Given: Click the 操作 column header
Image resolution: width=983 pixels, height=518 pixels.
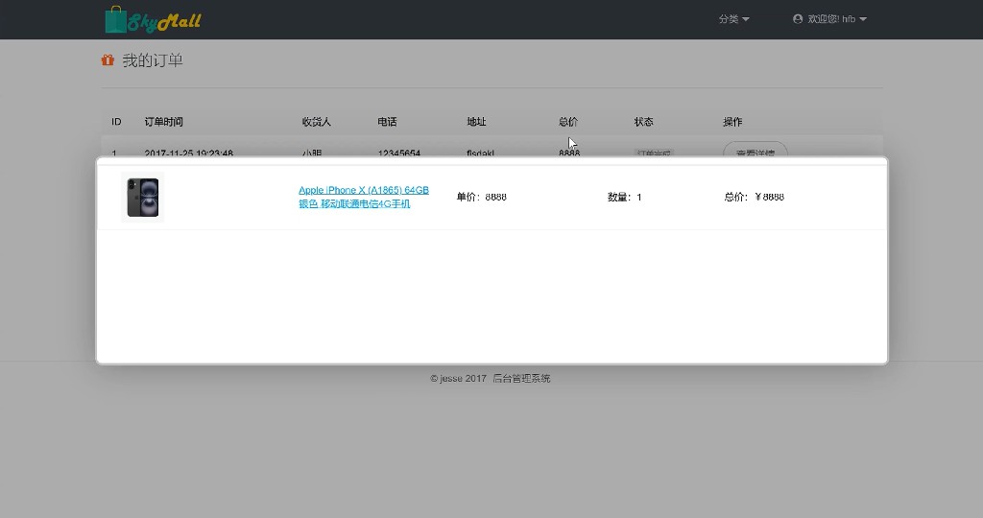Looking at the screenshot, I should click(x=732, y=122).
